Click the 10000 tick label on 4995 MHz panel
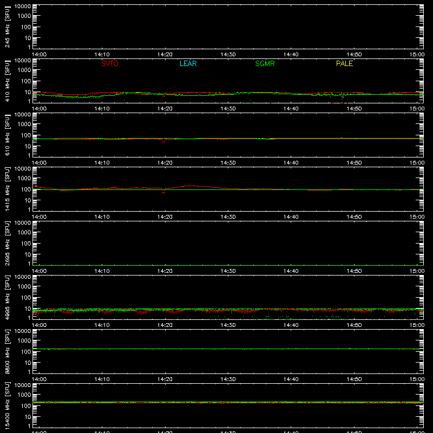 23,277
